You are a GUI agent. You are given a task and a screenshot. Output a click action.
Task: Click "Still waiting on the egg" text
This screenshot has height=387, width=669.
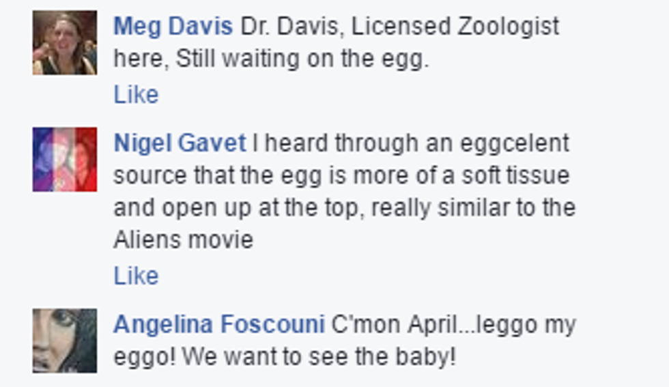point(302,59)
